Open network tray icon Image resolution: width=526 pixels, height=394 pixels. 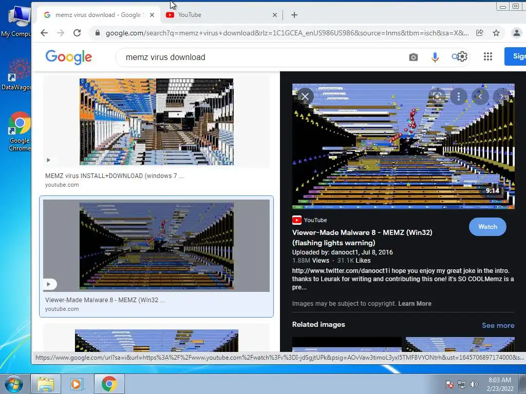point(462,384)
